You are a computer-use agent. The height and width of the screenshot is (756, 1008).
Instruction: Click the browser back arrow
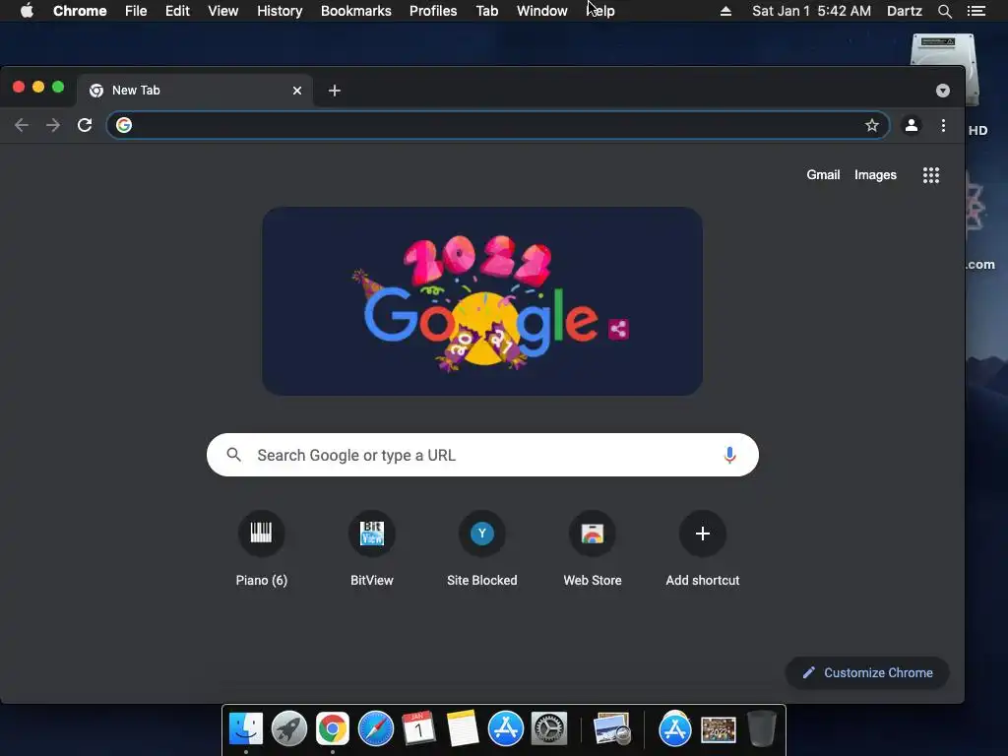click(x=22, y=125)
